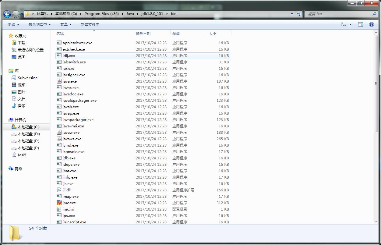Go to 本地磁盘 (C:) in address breadcrumb
The width and height of the screenshot is (381, 245).
[66, 14]
